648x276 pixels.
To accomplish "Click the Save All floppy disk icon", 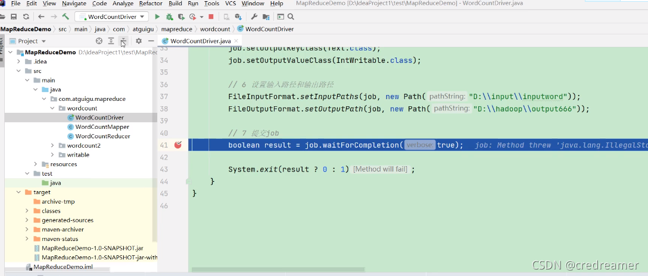I will tap(14, 17).
